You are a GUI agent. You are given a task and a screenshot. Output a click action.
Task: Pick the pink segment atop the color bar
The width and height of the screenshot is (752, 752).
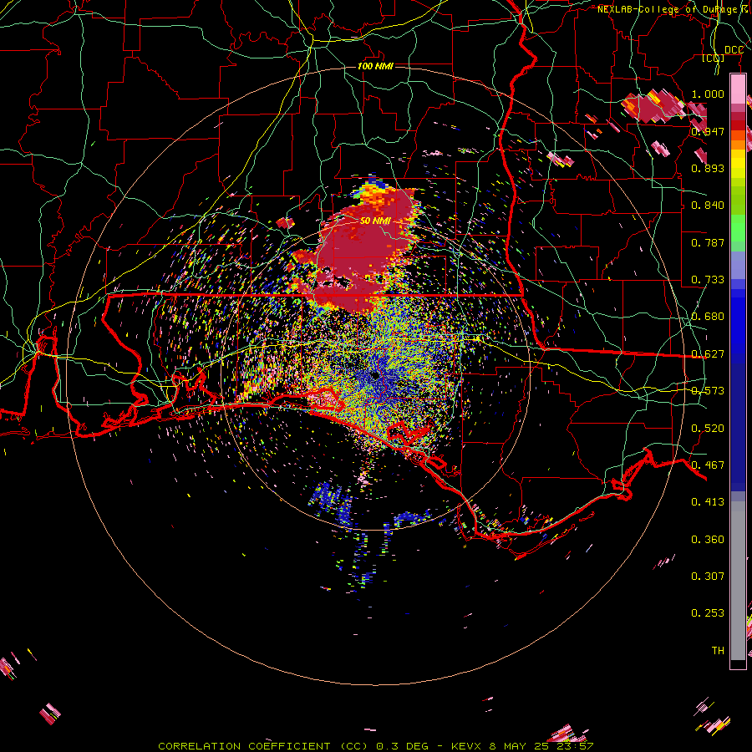pos(738,89)
